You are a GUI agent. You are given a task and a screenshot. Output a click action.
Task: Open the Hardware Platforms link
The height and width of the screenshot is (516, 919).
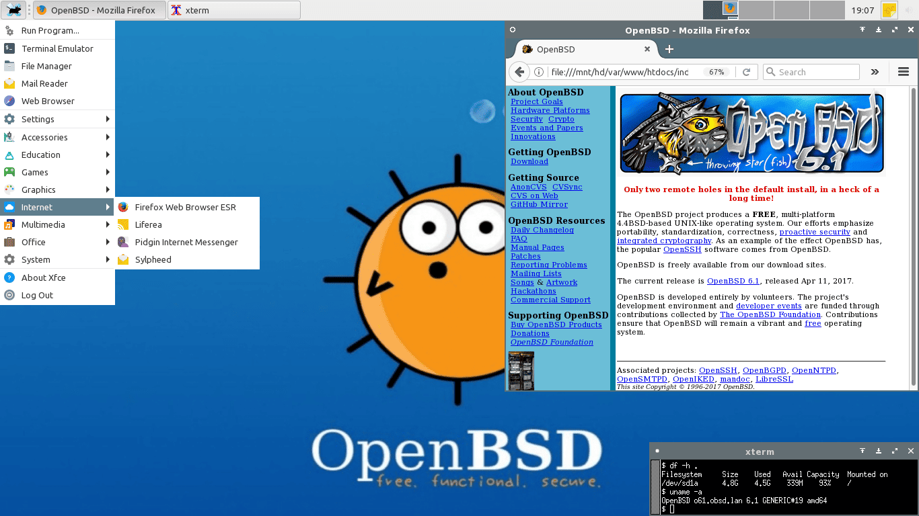tap(550, 110)
